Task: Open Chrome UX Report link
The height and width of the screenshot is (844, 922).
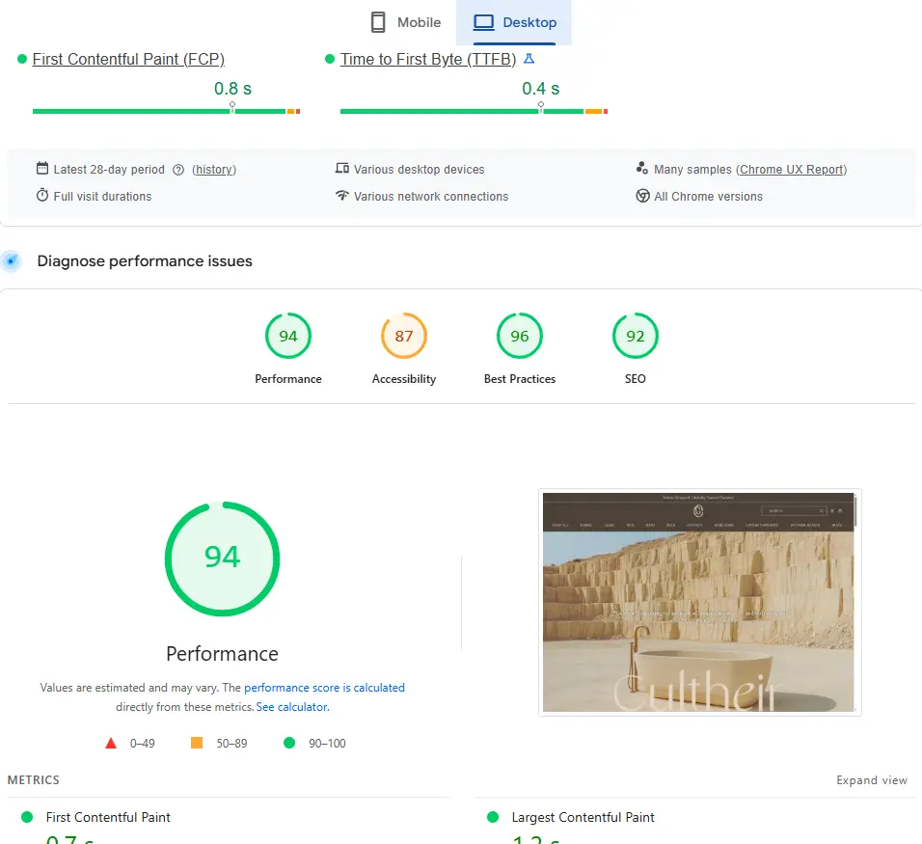Action: pos(792,170)
